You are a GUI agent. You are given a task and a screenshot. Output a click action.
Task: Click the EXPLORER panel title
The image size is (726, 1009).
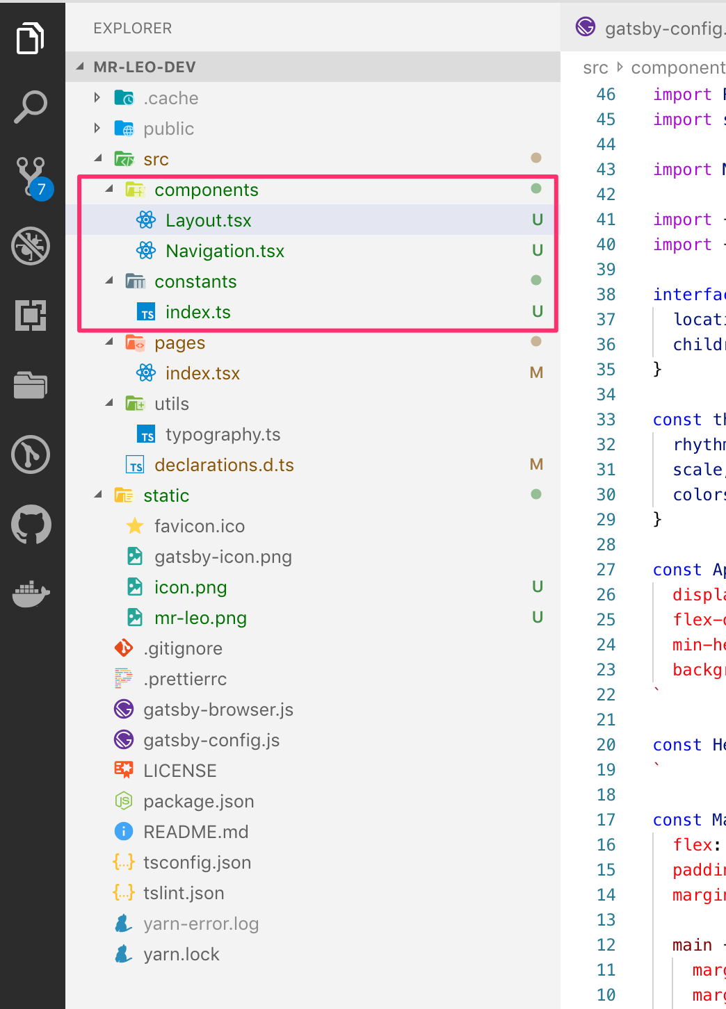pos(133,28)
